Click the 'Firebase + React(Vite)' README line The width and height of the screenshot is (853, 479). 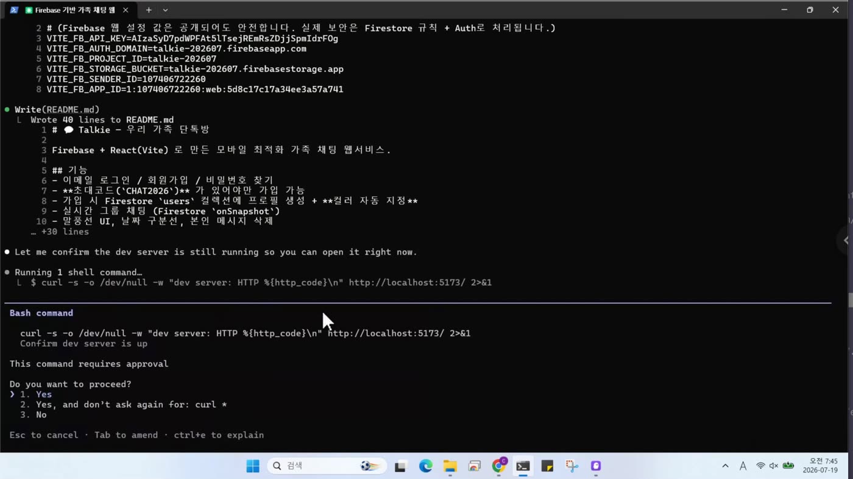click(x=221, y=151)
